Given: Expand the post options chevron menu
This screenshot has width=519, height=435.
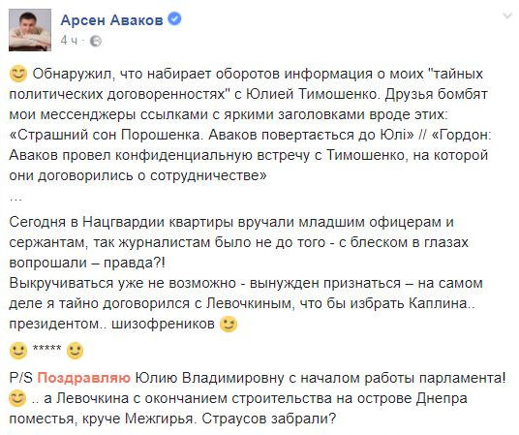Looking at the screenshot, I should tap(507, 16).
